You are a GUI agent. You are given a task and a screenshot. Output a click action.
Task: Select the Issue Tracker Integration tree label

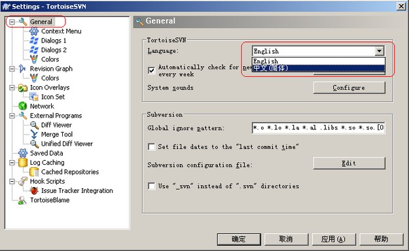coord(77,190)
